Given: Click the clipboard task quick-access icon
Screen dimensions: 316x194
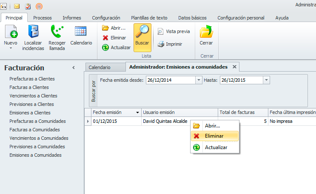Looking at the screenshot, I should pyautogui.click(x=28, y=6).
